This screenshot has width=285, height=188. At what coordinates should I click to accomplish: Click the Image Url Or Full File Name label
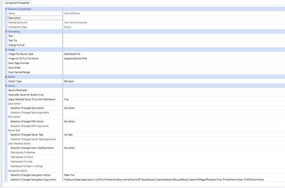pos(23,59)
